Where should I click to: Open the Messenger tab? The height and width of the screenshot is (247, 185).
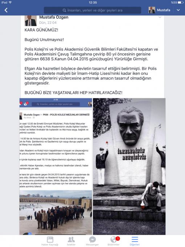(x=92, y=241)
